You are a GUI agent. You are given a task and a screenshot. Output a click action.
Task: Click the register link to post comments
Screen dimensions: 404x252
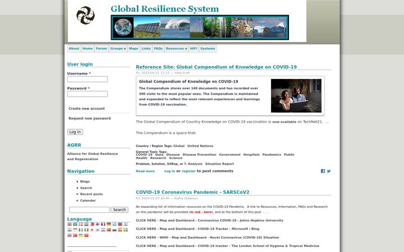click(x=189, y=171)
